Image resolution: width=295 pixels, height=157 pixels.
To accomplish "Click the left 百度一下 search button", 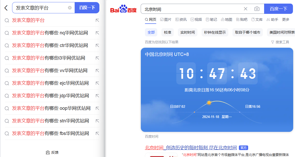I will click(87, 8).
